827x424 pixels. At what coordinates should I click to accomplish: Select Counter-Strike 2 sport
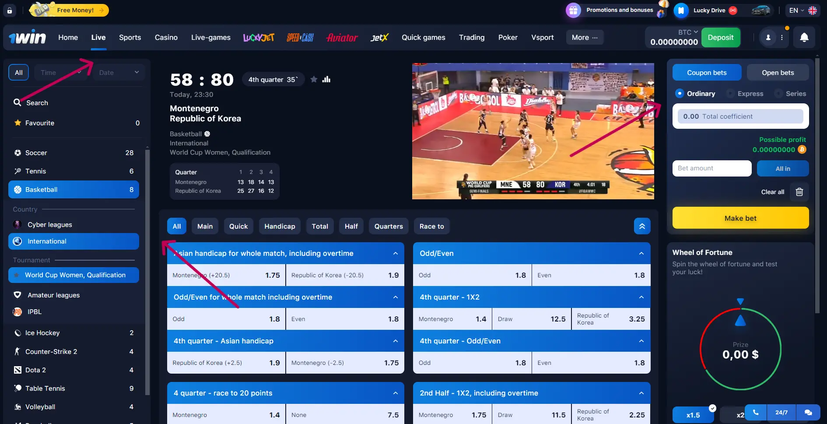point(74,352)
